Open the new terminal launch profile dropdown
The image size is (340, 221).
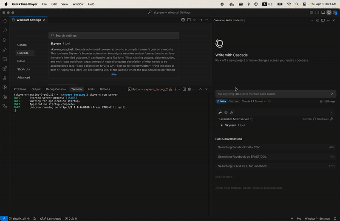179,89
